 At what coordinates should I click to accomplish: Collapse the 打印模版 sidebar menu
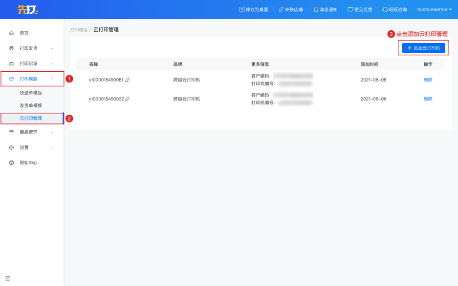coord(32,79)
